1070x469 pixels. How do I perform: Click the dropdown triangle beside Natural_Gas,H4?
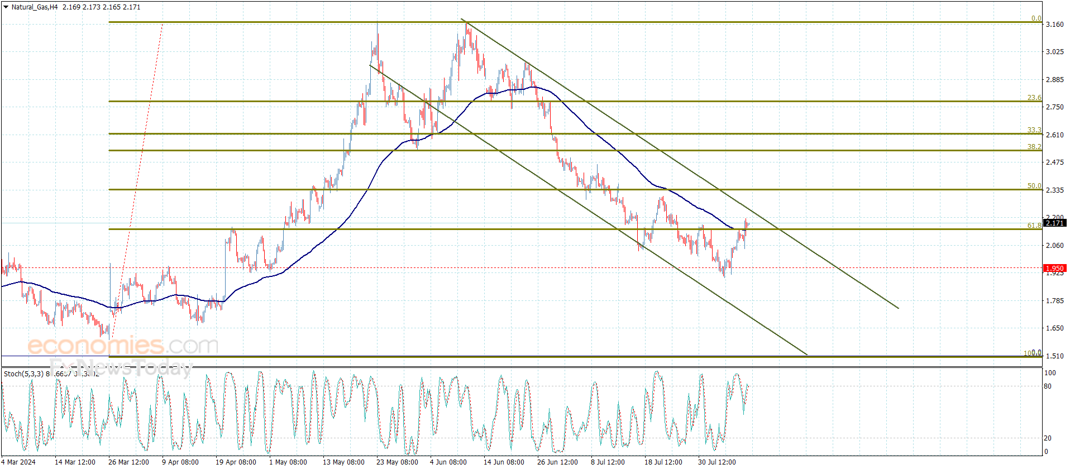[x=6, y=7]
